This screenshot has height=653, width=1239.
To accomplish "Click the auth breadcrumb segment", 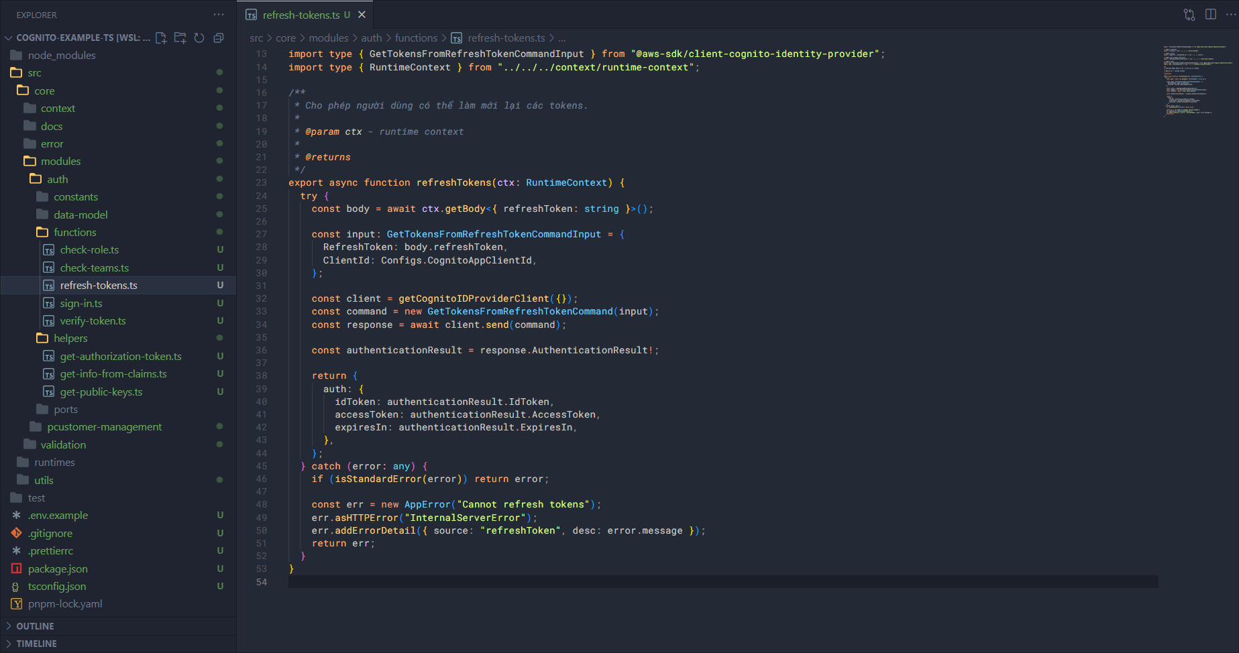I will coord(371,38).
